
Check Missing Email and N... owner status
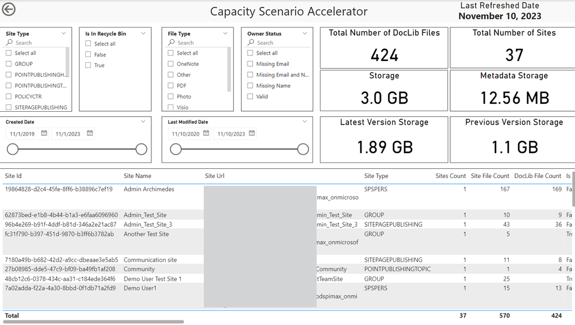(x=250, y=74)
